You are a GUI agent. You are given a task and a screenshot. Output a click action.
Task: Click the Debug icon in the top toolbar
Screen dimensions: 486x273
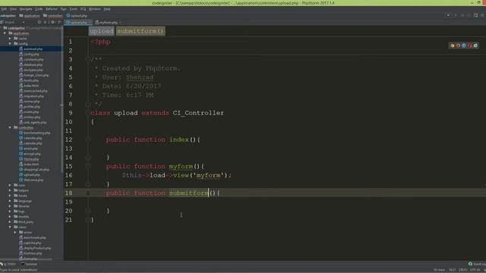click(x=462, y=15)
